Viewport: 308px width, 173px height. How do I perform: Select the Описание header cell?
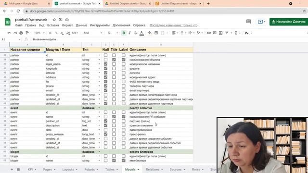[x=161, y=49]
